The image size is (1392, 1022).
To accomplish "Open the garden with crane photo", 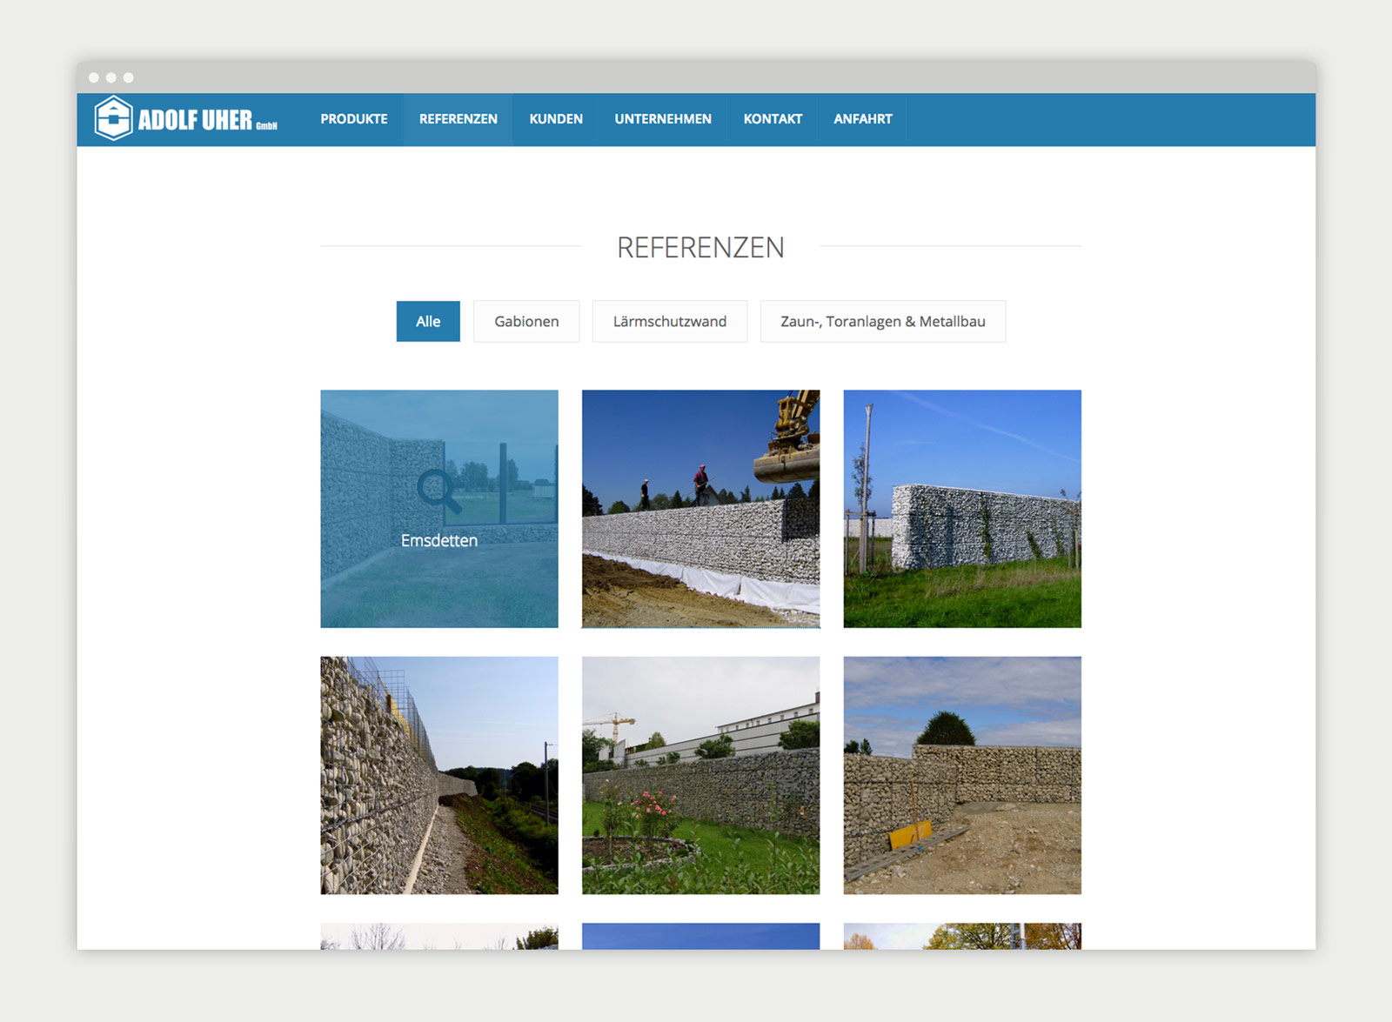I will pyautogui.click(x=701, y=775).
